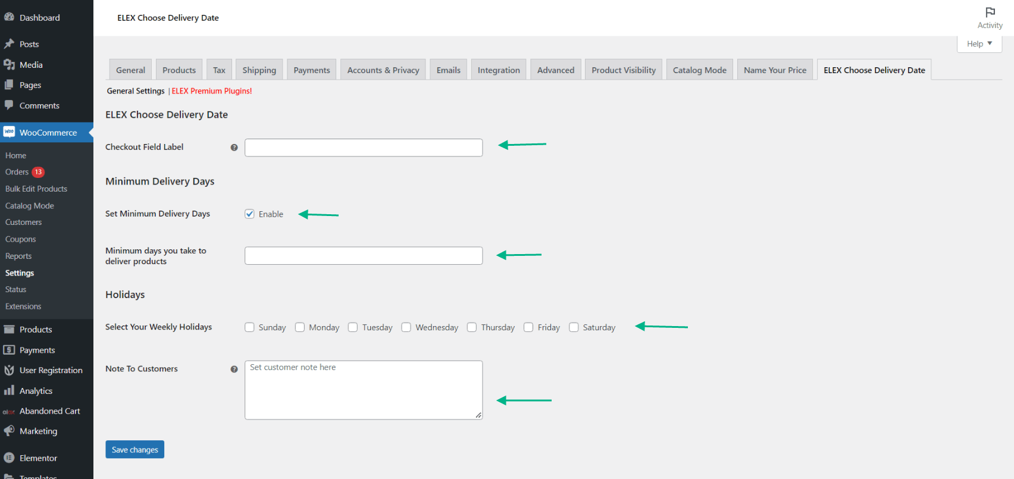Click the Comments speech bubble icon
Screen dimensions: 1014x479
click(x=9, y=105)
